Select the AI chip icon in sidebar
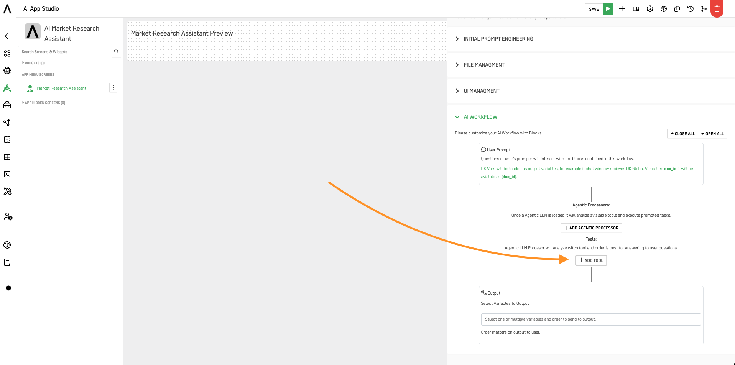The width and height of the screenshot is (735, 365). click(7, 71)
